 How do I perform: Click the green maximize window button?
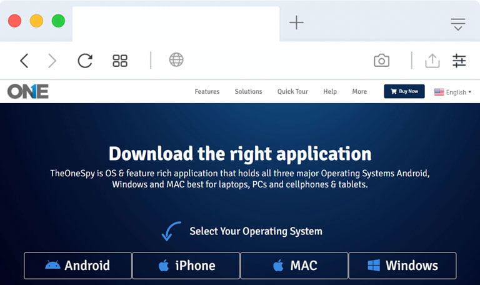click(58, 21)
